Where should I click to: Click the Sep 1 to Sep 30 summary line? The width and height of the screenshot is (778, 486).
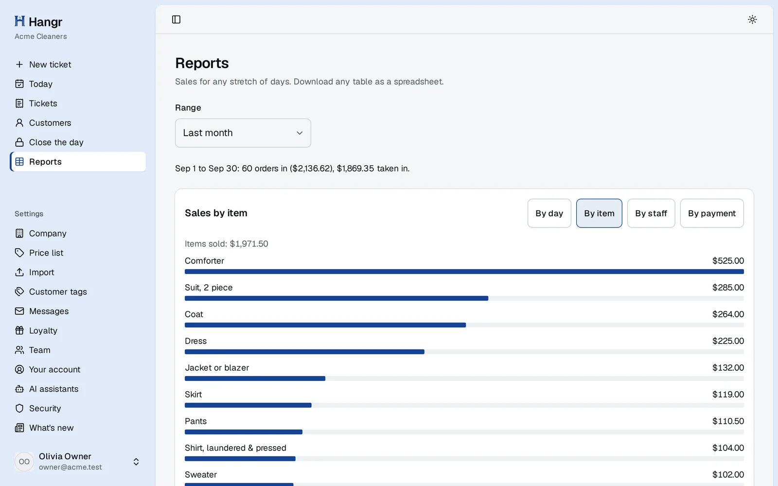coord(292,169)
